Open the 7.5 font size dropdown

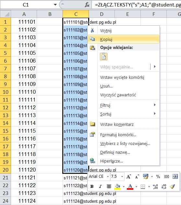point(122,177)
